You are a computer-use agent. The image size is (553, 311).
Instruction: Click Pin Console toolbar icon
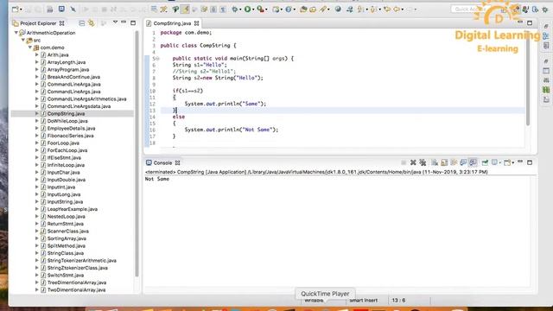[485, 162]
